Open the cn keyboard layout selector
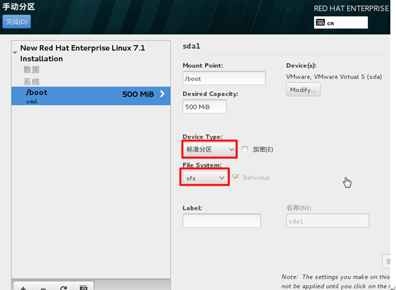 pos(341,23)
